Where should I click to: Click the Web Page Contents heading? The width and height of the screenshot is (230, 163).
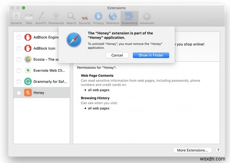tap(97, 76)
